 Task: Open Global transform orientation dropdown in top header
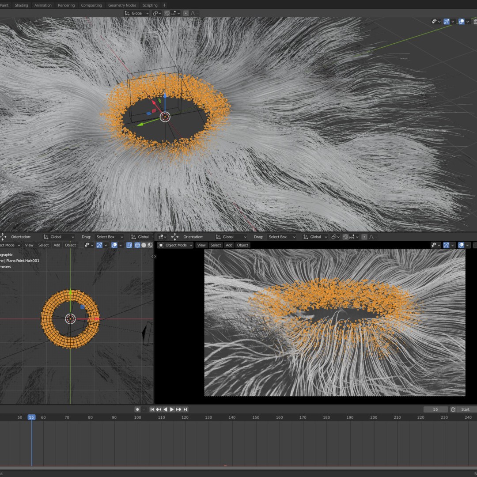tap(137, 13)
